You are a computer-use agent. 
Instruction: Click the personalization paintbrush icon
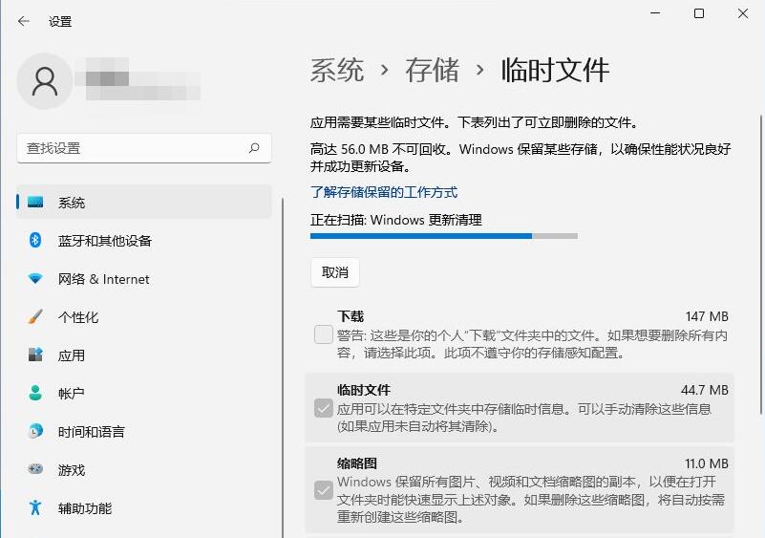tap(35, 317)
